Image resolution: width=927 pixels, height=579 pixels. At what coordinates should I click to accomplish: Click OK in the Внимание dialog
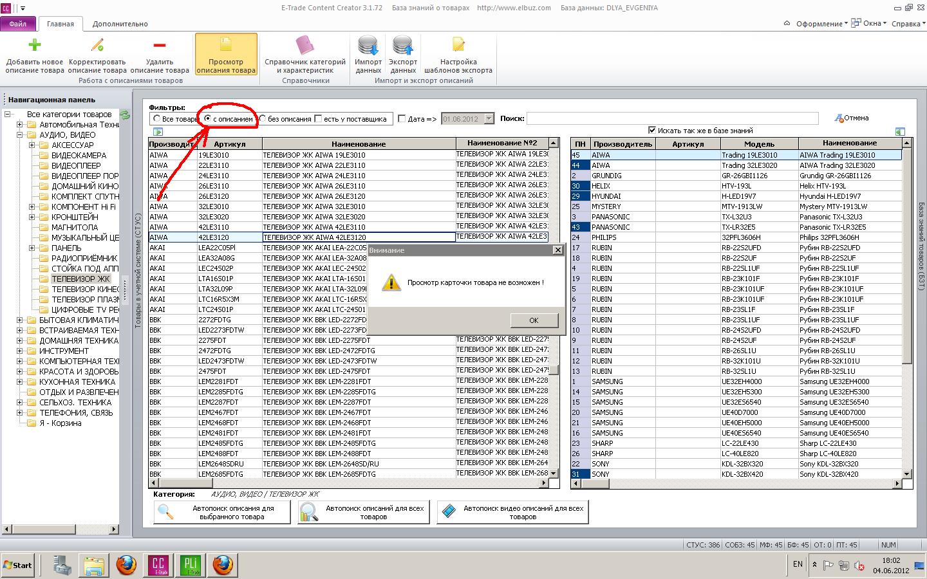534,320
